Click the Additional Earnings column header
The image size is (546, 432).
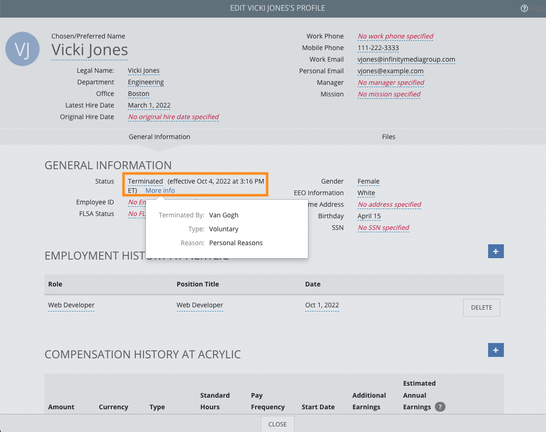(x=369, y=401)
